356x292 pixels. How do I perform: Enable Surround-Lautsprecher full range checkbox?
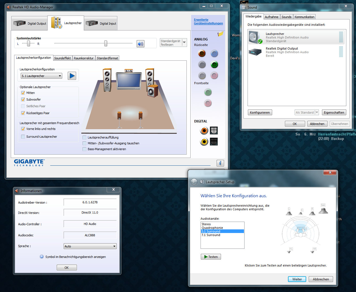tap(23, 137)
